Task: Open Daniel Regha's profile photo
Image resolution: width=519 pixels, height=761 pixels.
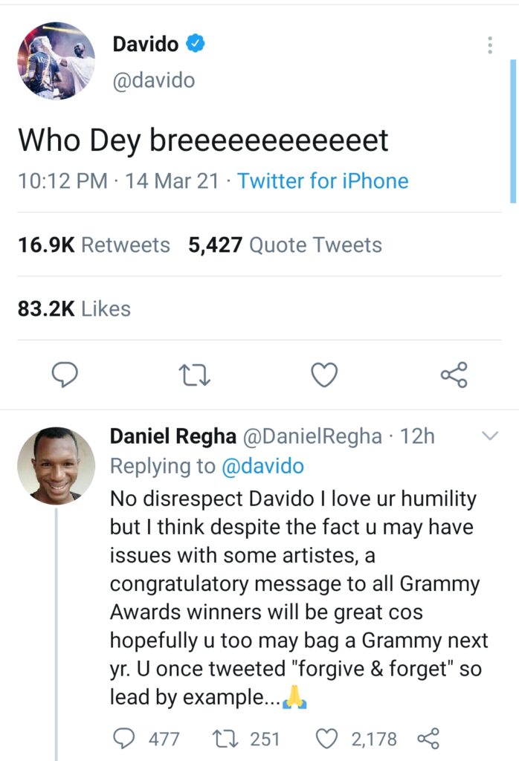Action: [57, 466]
